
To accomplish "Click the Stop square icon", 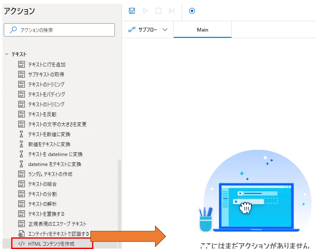I will [x=158, y=11].
